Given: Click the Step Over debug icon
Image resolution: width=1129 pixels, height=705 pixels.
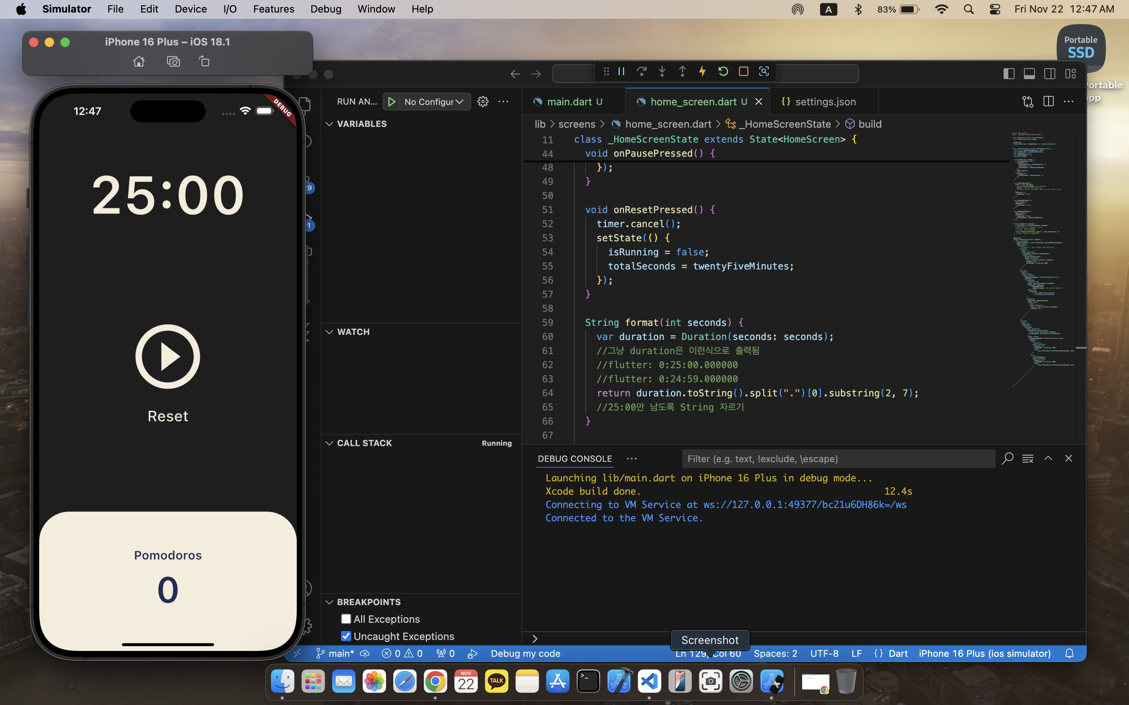Looking at the screenshot, I should [641, 71].
